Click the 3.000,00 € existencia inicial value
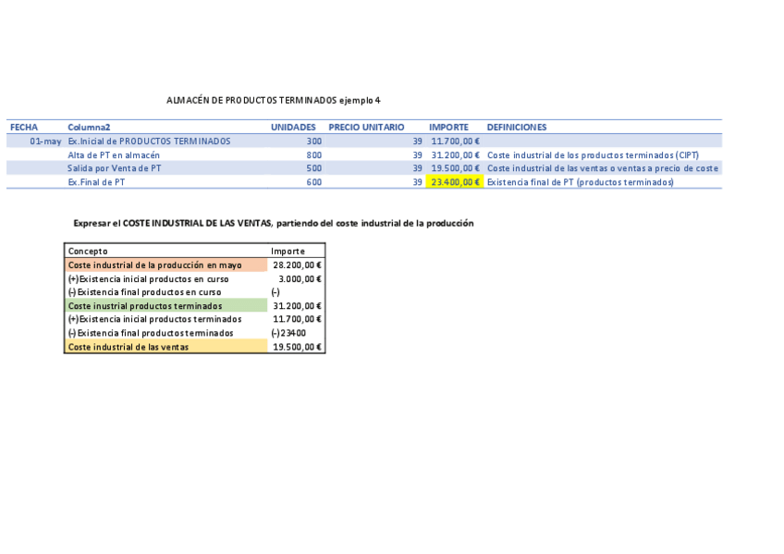The width and height of the screenshot is (784, 554). point(300,279)
